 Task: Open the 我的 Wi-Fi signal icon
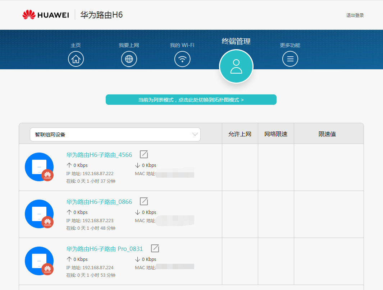point(182,59)
